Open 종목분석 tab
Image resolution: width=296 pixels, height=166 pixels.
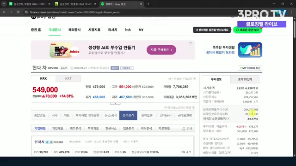pos(129,115)
